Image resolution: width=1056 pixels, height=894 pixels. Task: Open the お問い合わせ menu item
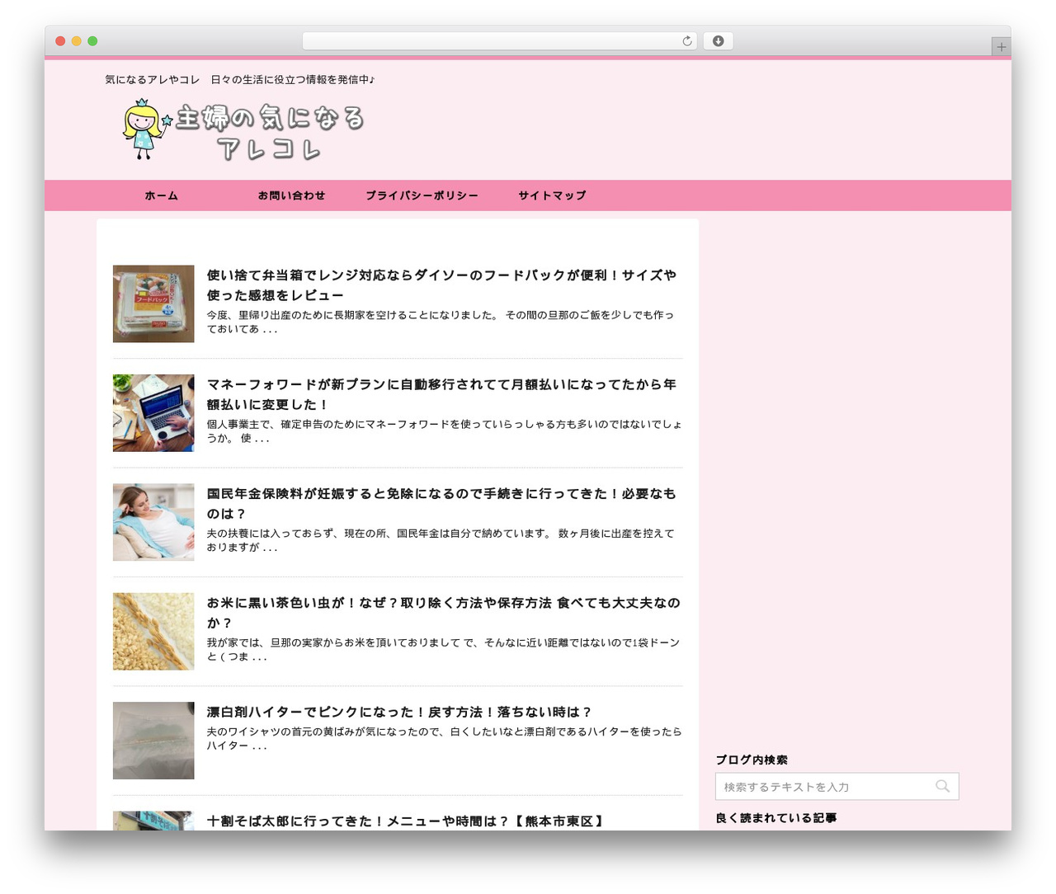(x=291, y=195)
